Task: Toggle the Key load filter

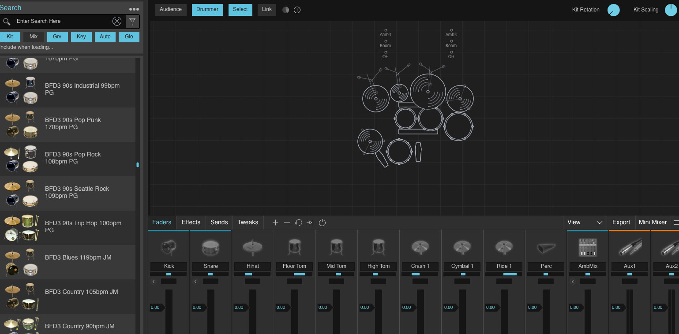Action: [x=81, y=37]
